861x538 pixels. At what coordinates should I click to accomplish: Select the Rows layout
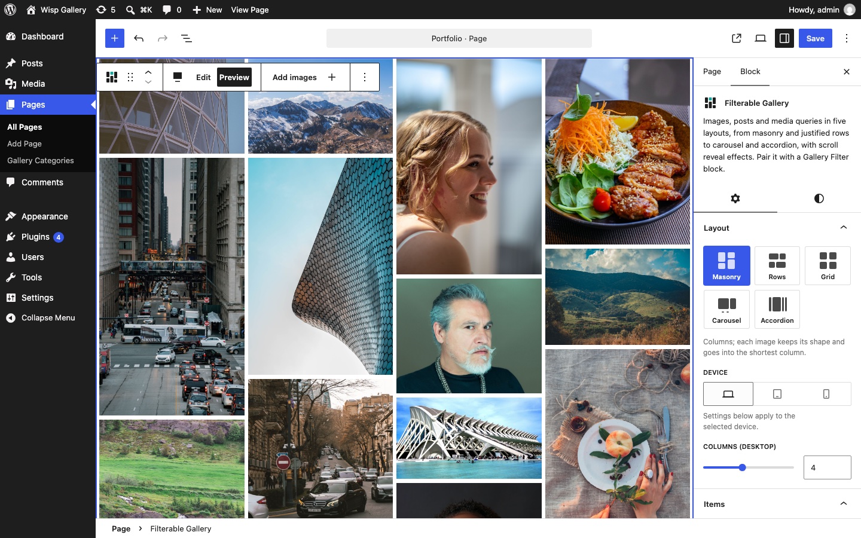(x=777, y=265)
